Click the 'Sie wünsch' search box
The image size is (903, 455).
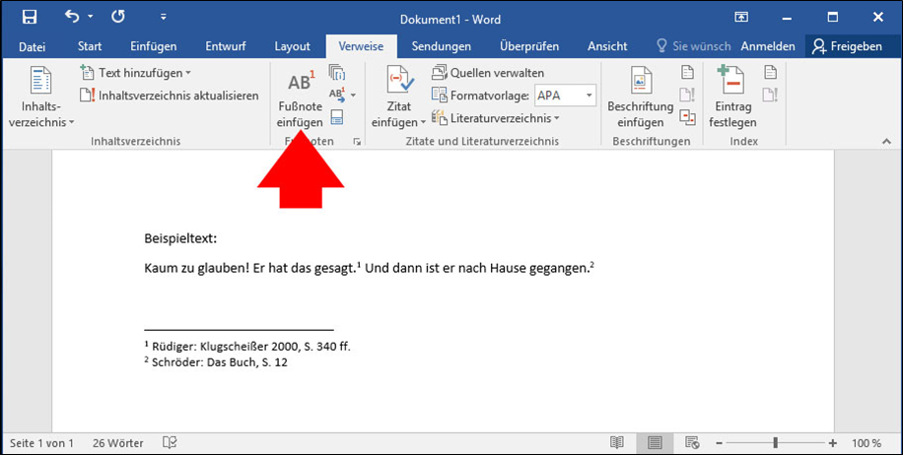pos(693,46)
